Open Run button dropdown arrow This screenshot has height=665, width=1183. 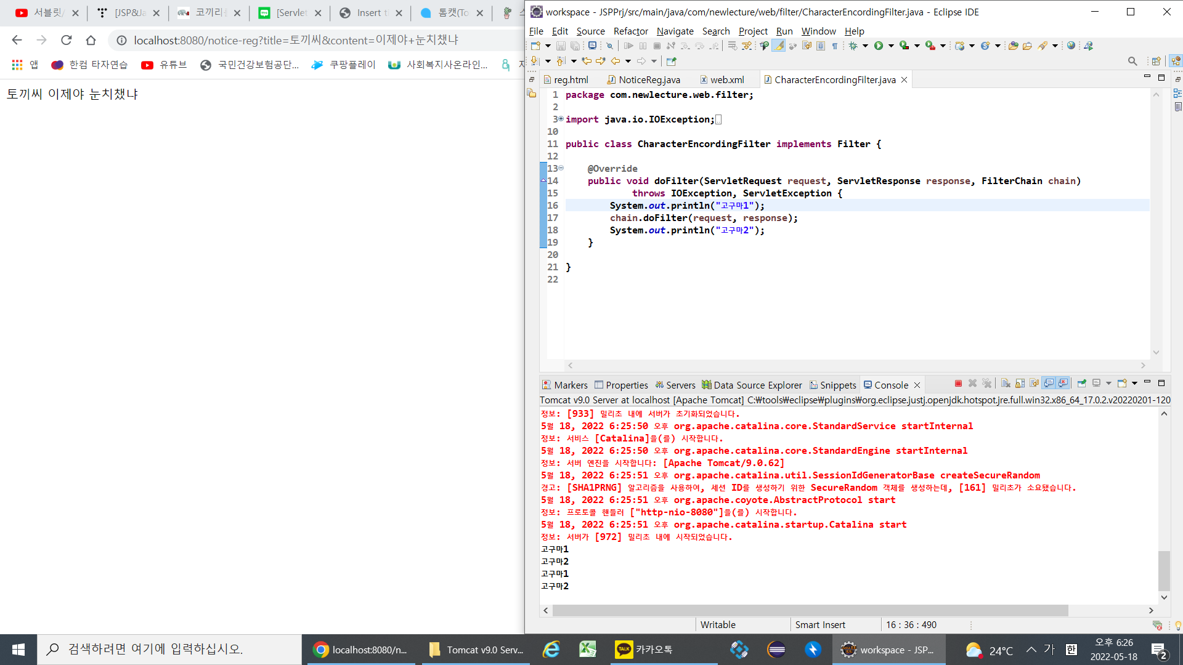pyautogui.click(x=891, y=46)
